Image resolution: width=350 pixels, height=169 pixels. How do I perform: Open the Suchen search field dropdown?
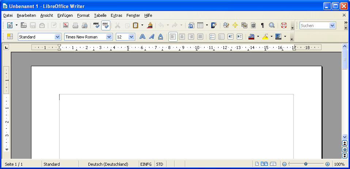[x=332, y=26]
